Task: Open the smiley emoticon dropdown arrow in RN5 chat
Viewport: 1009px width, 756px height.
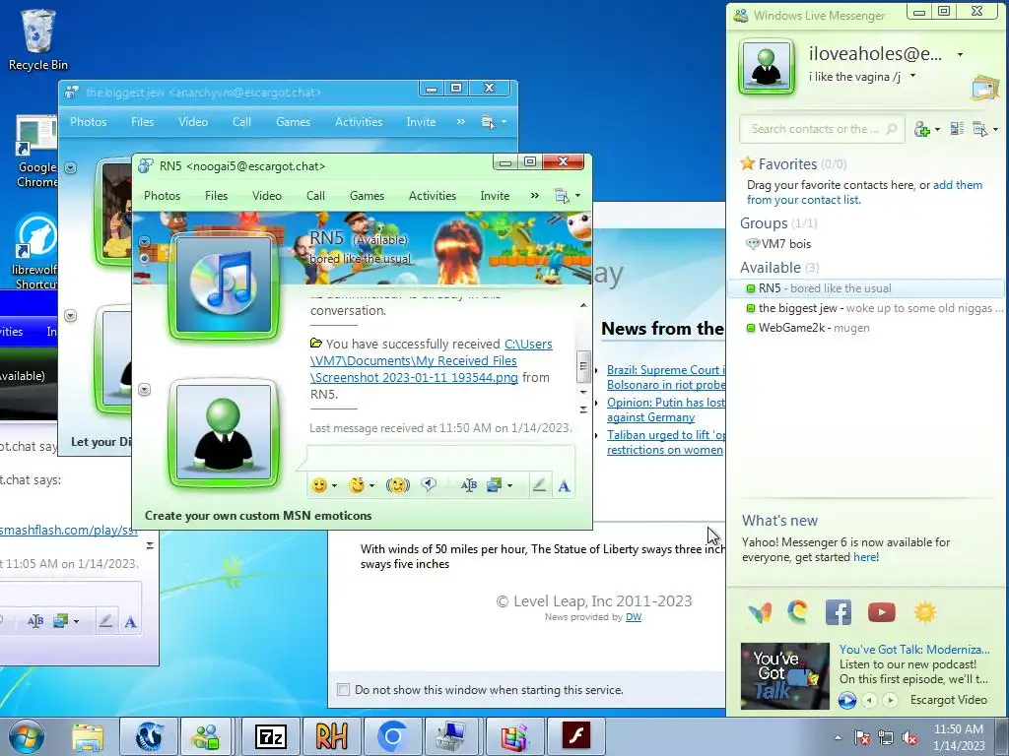Action: point(334,486)
